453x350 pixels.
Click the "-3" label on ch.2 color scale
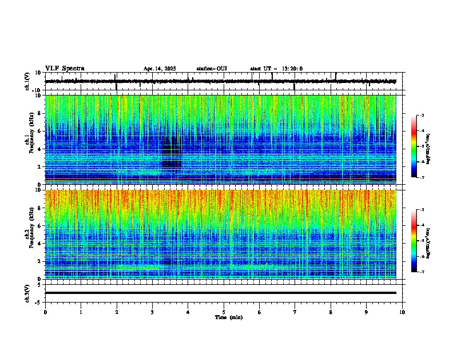coord(422,210)
